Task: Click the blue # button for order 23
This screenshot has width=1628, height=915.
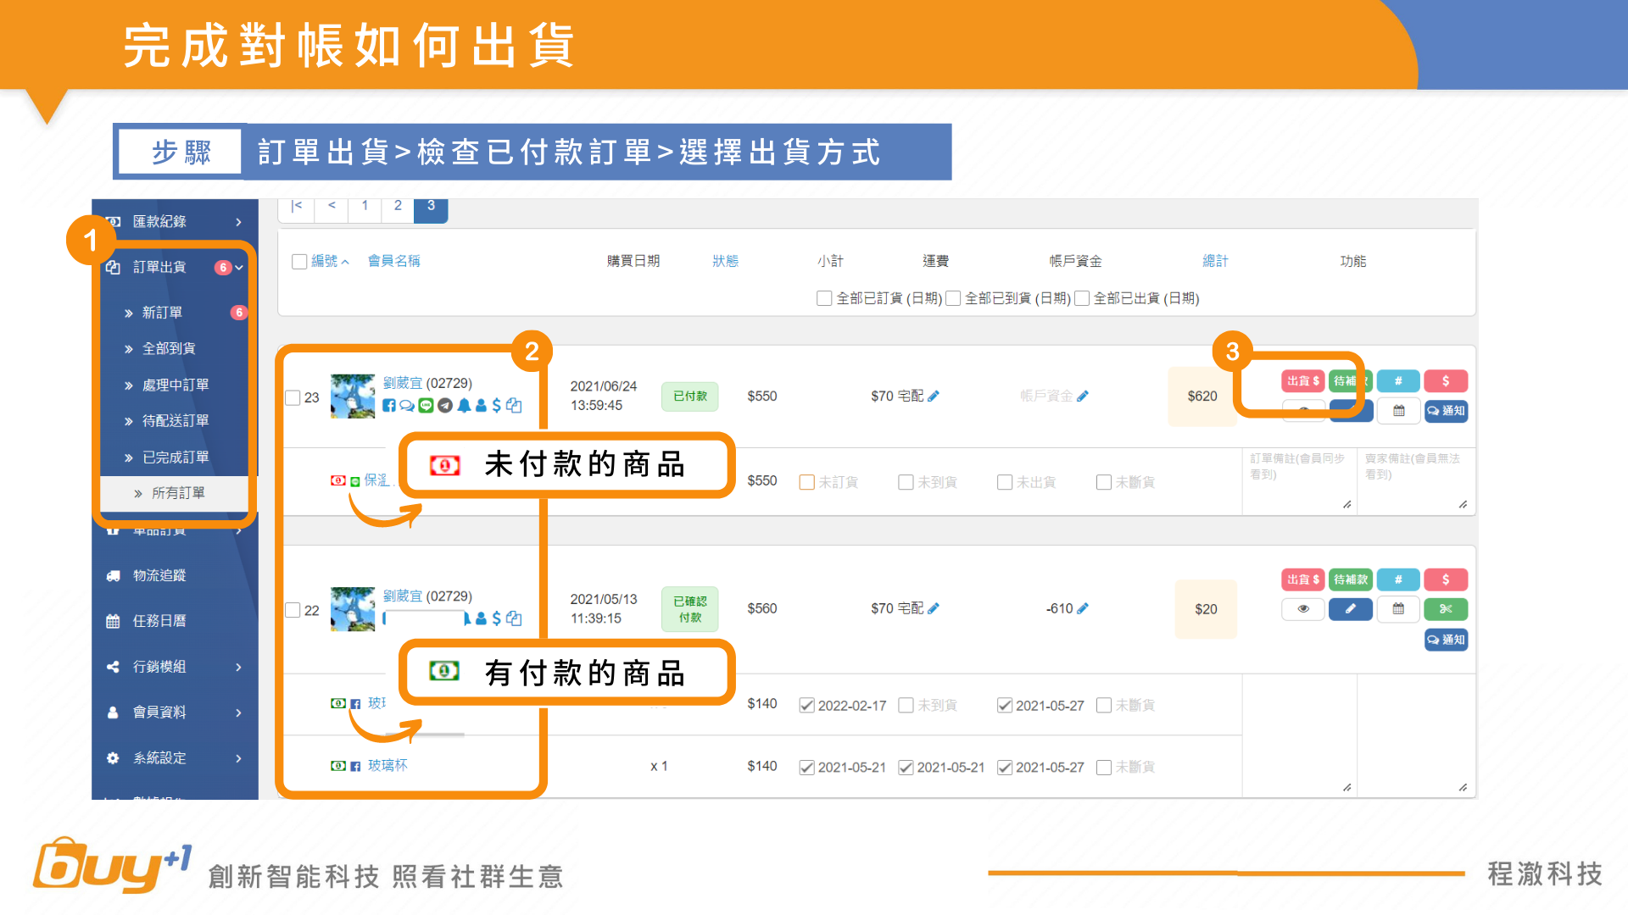Action: 1398,381
